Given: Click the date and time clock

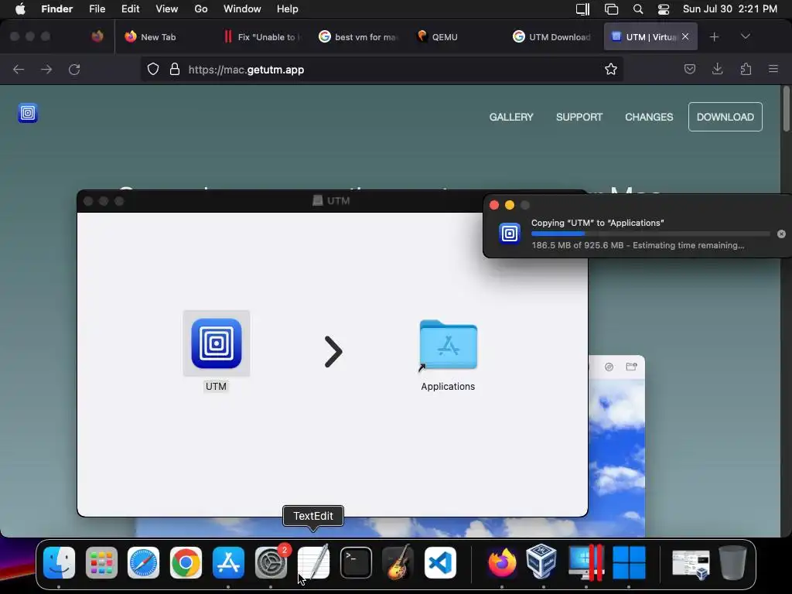Looking at the screenshot, I should 730,9.
